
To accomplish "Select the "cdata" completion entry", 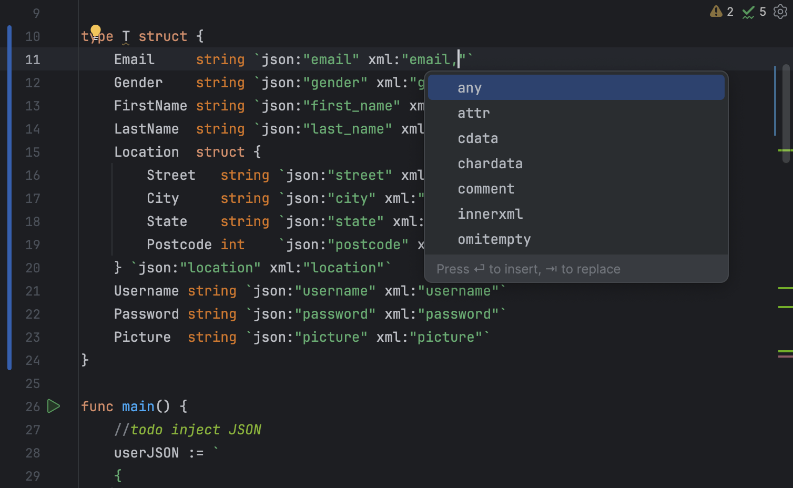I will [477, 138].
